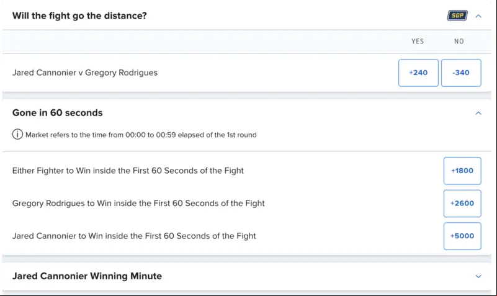The height and width of the screenshot is (296, 497).
Task: Click the YES column header
Action: pyautogui.click(x=418, y=42)
